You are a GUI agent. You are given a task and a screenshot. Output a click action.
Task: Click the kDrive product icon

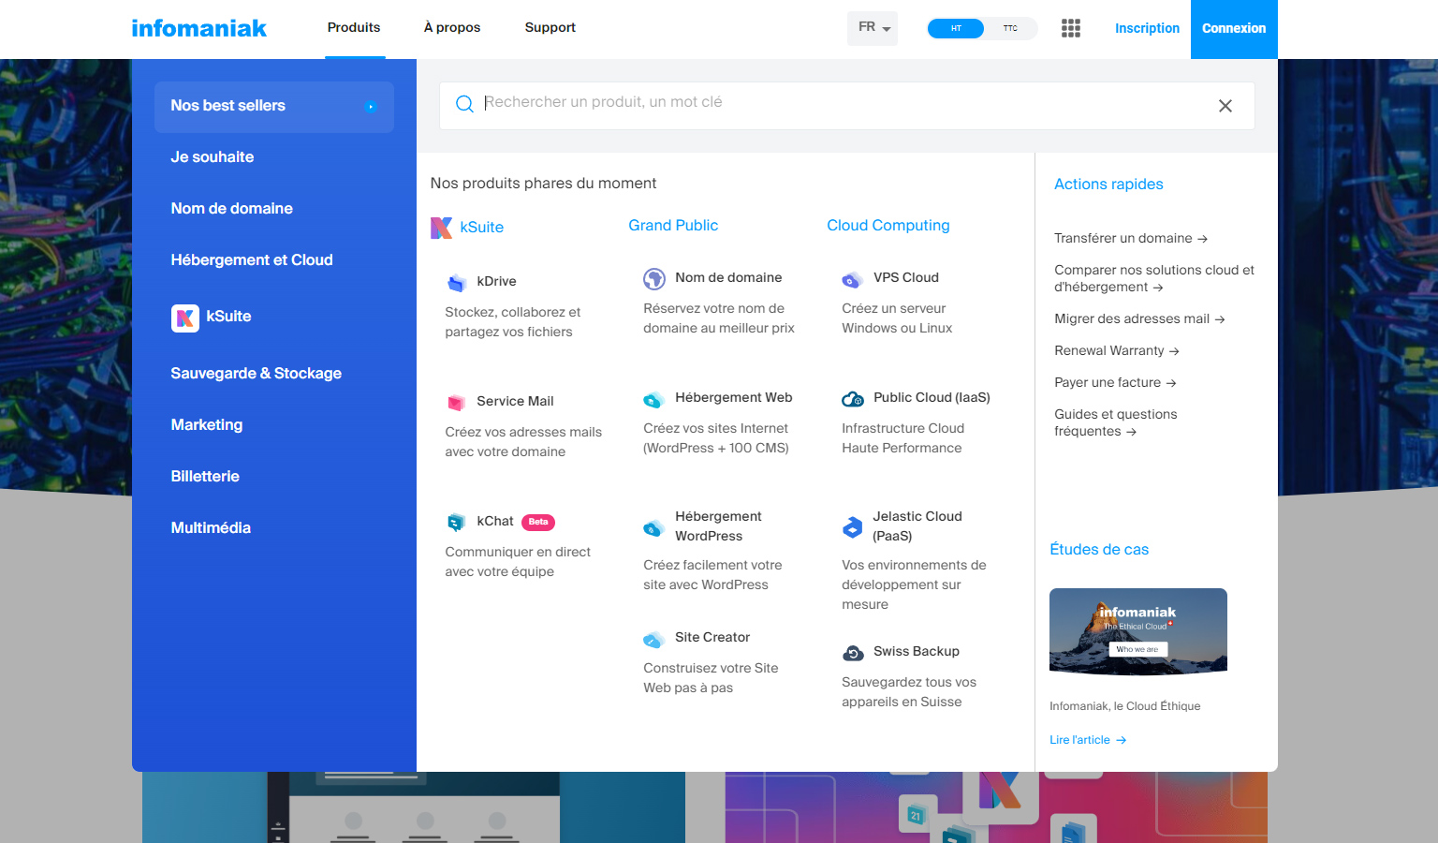coord(456,282)
